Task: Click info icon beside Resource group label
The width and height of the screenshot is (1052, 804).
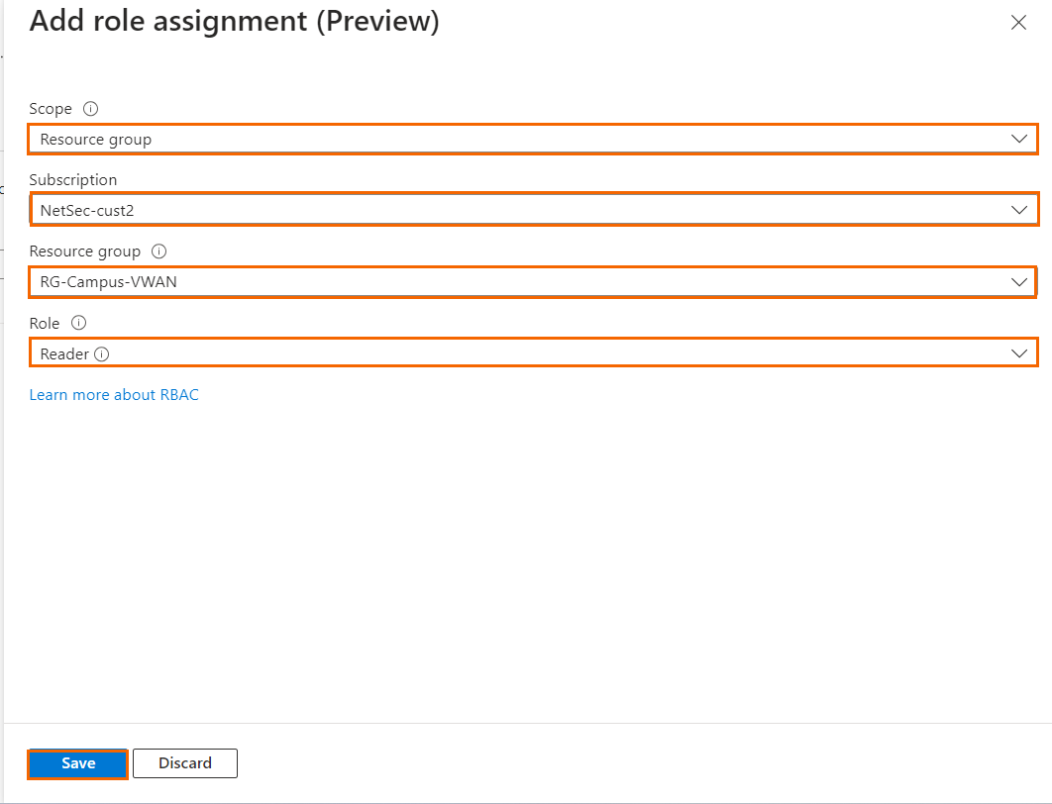Action: 158,251
